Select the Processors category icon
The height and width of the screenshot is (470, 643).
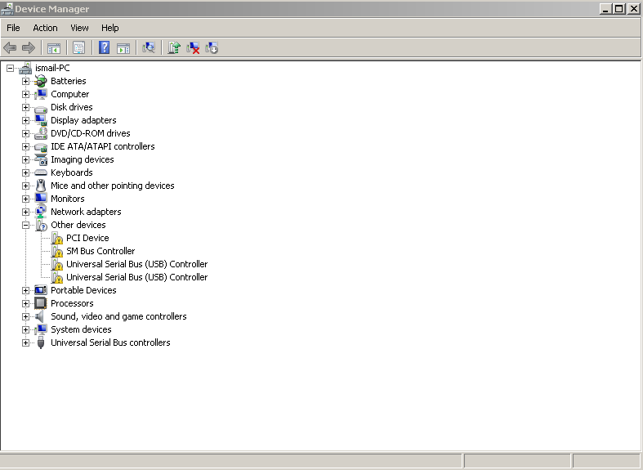pos(41,303)
